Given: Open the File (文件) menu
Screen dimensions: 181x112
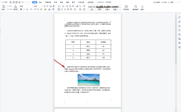Looking at the screenshot, I should [x=4, y=2].
